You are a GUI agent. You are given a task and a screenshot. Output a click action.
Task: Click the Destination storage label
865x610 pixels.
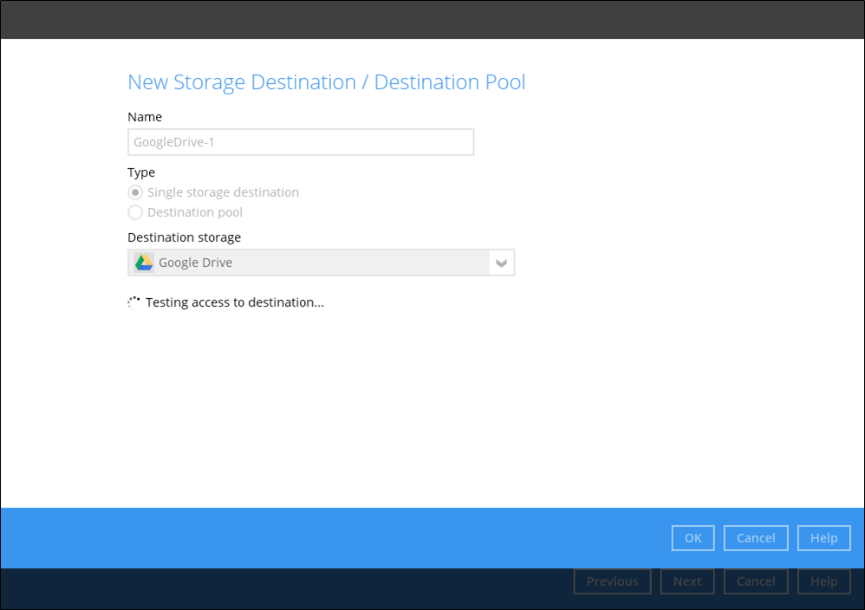[184, 237]
